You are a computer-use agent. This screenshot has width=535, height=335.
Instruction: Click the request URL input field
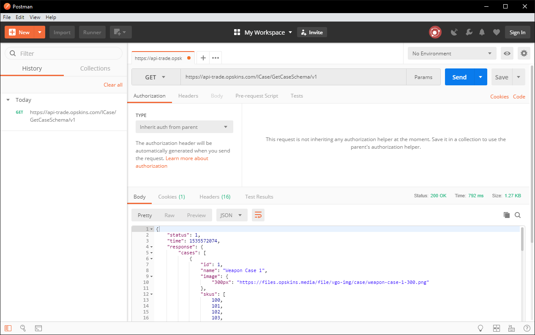pos(293,77)
